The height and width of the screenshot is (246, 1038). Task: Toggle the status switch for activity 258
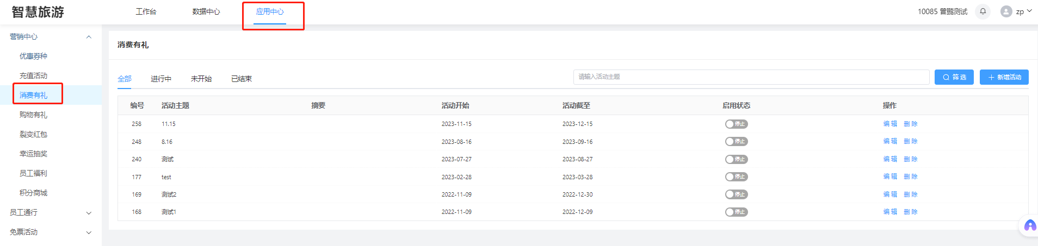736,124
